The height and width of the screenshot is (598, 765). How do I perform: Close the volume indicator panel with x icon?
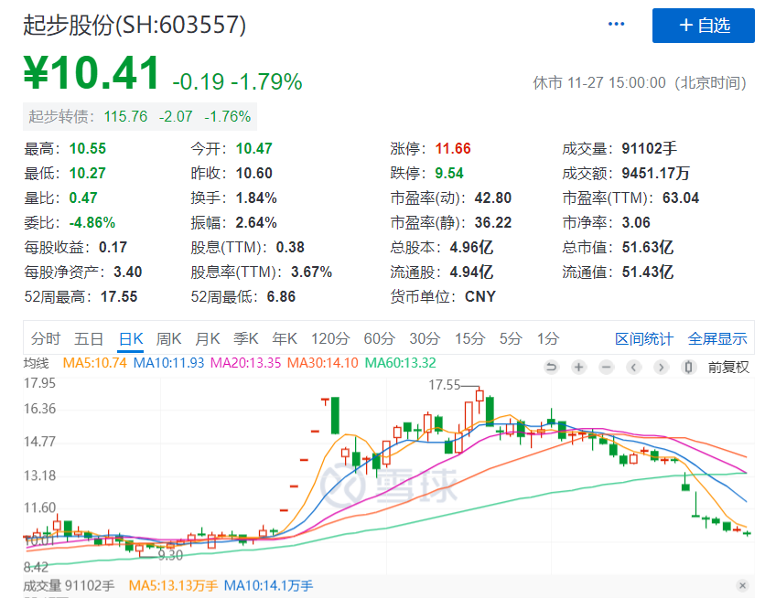click(742, 585)
